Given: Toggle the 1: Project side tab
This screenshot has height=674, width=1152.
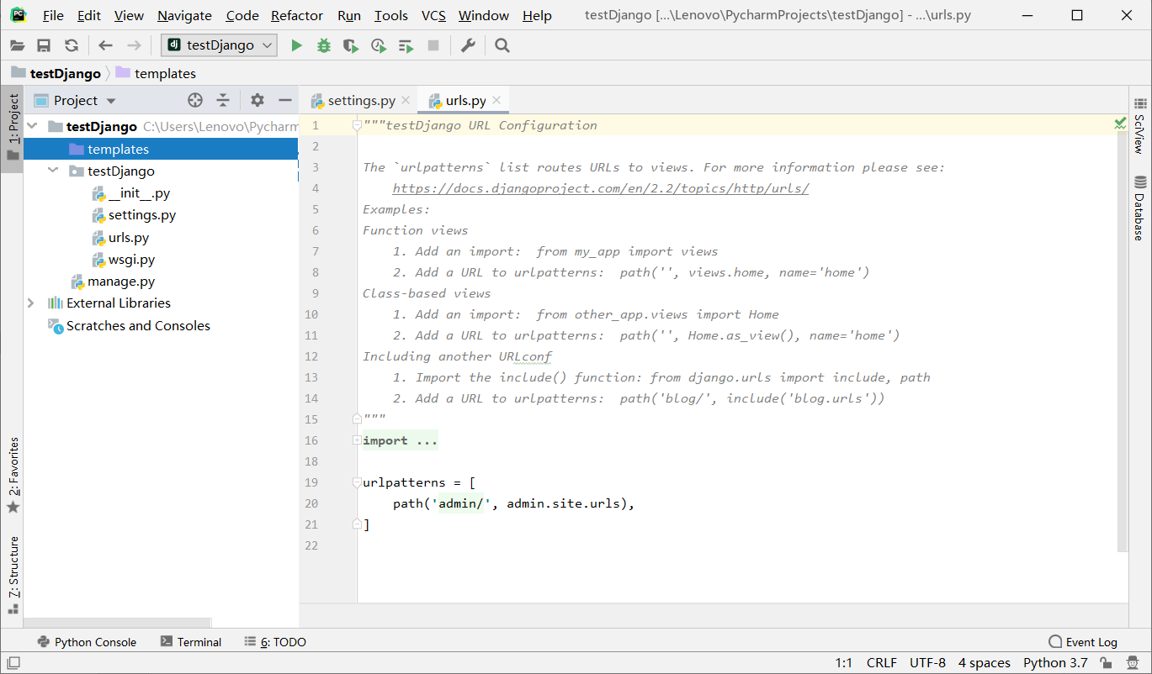Looking at the screenshot, I should point(13,128).
